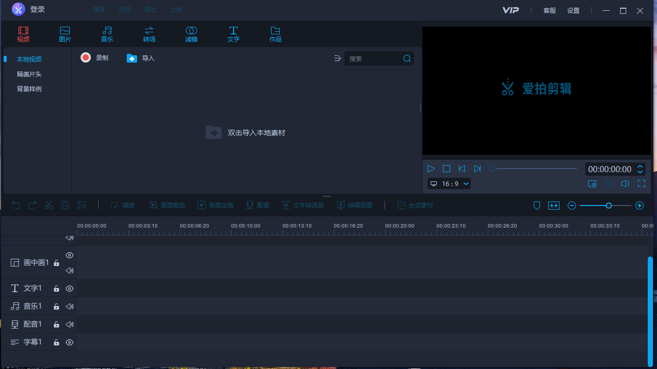
Task: Fit timeline to window width icon
Action: coord(554,206)
